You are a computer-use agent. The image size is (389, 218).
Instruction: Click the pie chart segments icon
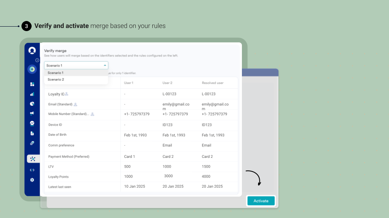(x=32, y=104)
